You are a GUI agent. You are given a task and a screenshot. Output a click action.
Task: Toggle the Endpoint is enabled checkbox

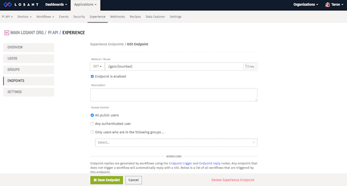[x=92, y=77]
